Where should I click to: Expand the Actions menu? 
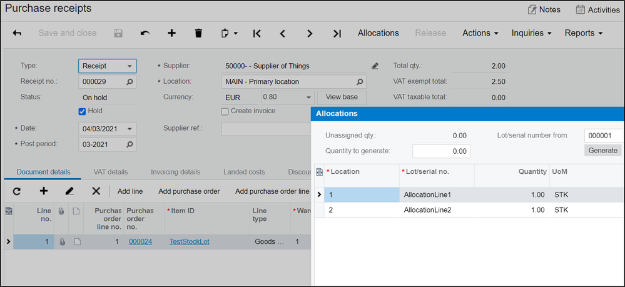pos(480,33)
